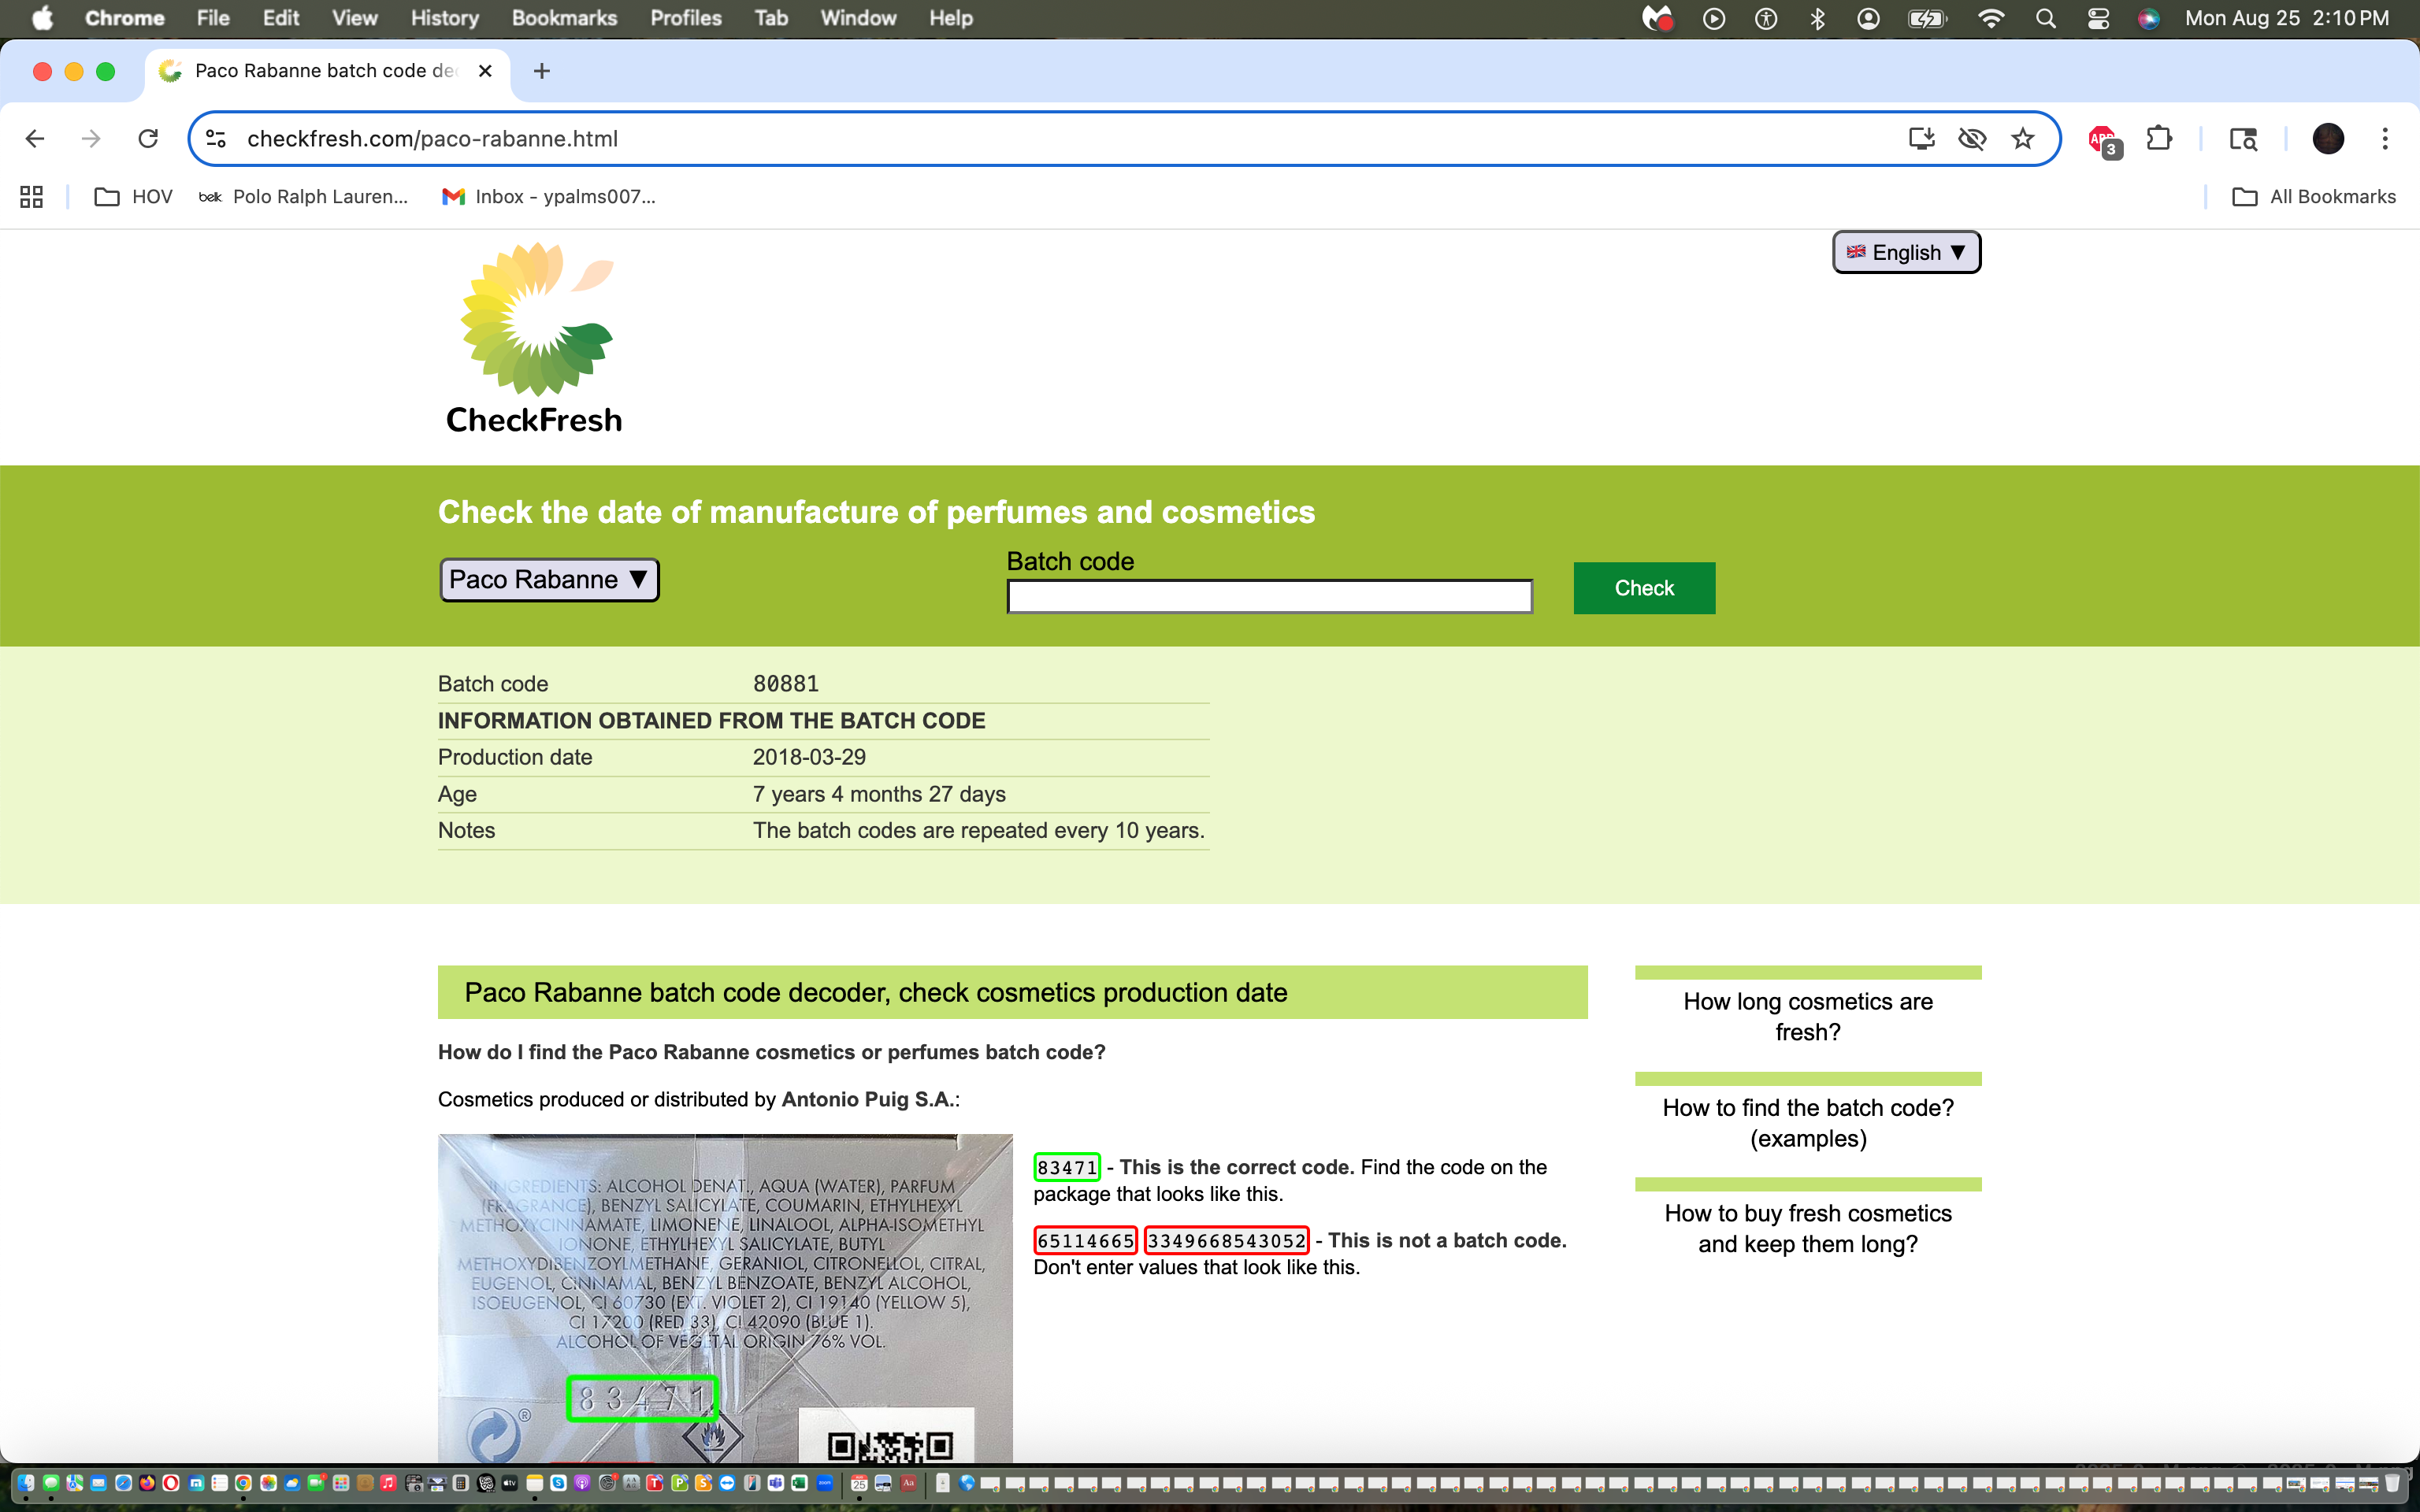Open the Bluetooth menu bar icon
The width and height of the screenshot is (2420, 1512).
tap(1817, 18)
